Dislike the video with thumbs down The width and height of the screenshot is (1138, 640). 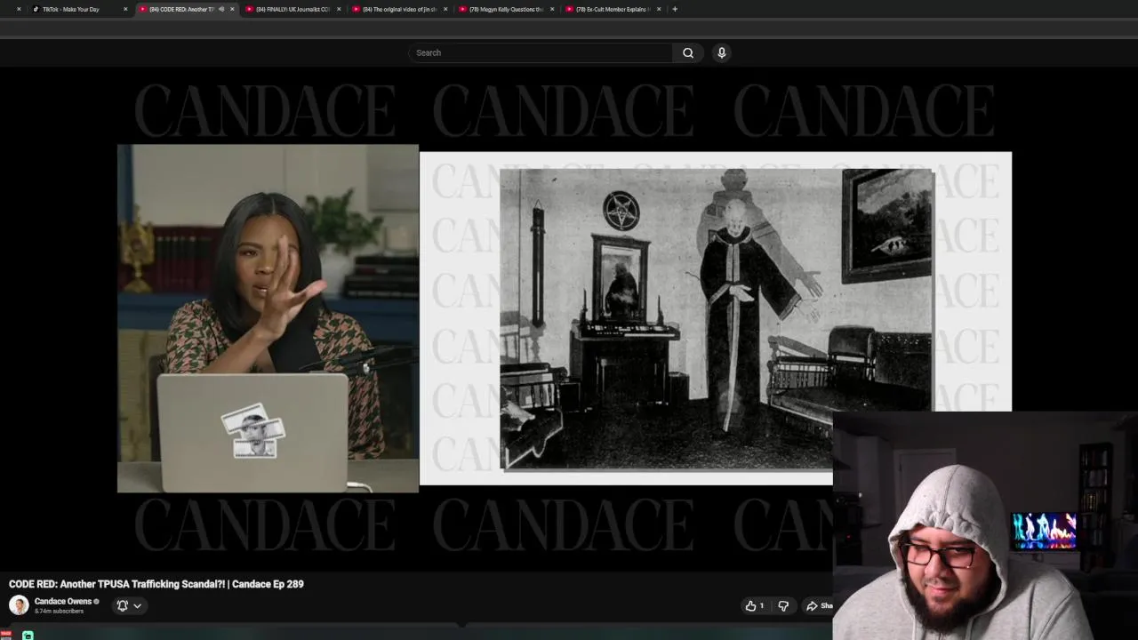[783, 605]
